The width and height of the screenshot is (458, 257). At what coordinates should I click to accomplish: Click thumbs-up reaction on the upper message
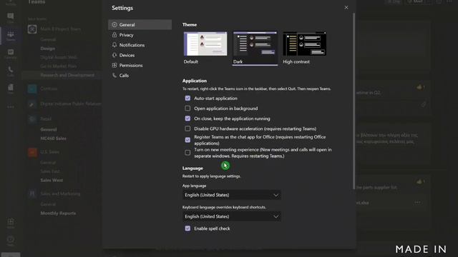point(420,87)
